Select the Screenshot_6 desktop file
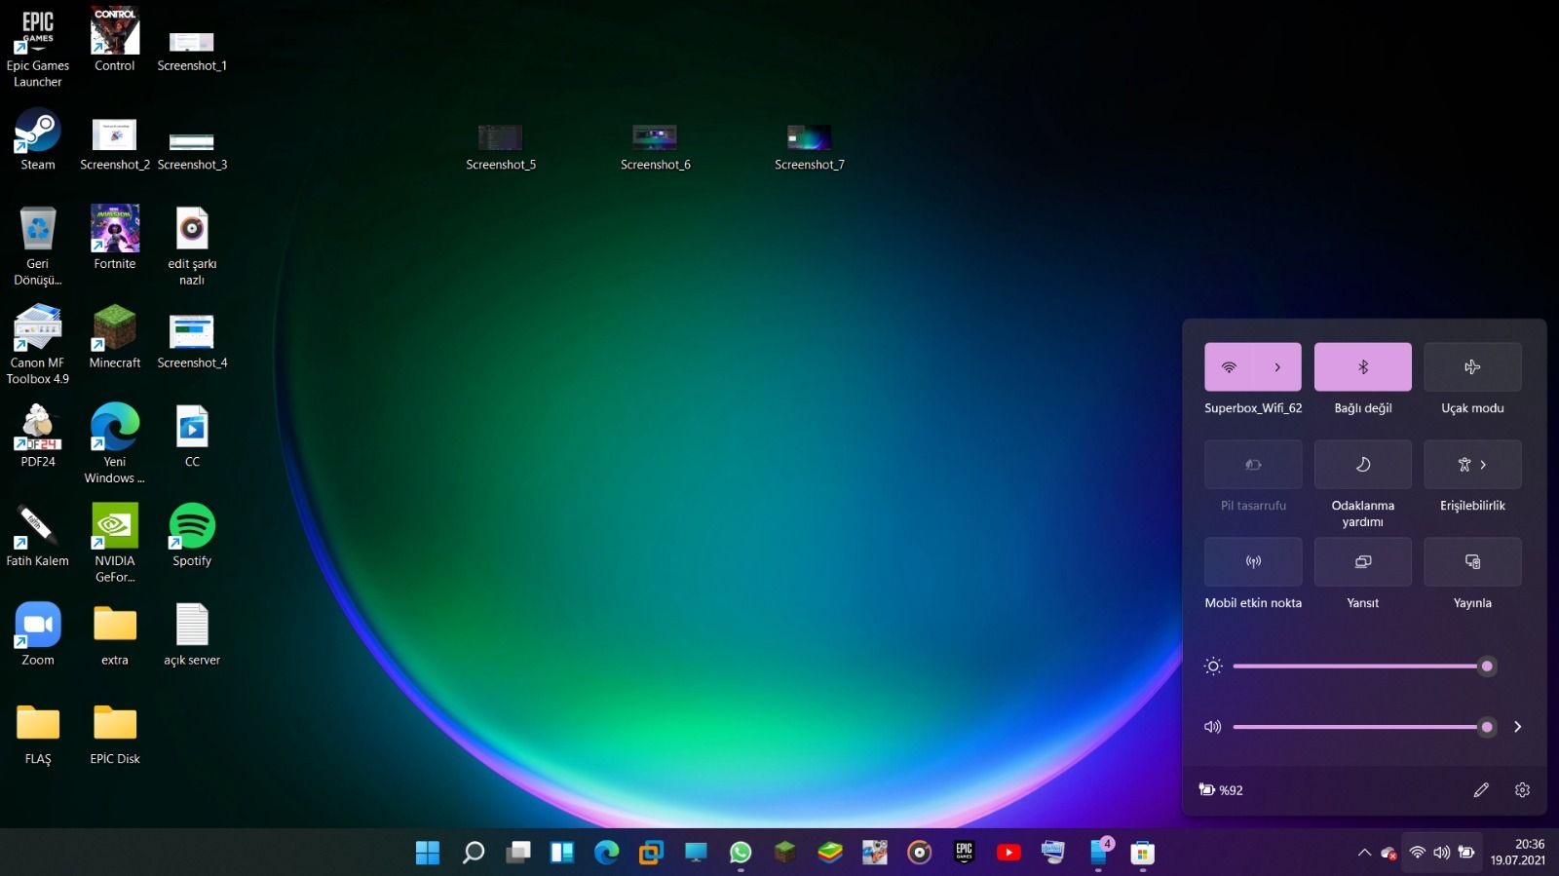Viewport: 1559px width, 876px height. (x=655, y=148)
